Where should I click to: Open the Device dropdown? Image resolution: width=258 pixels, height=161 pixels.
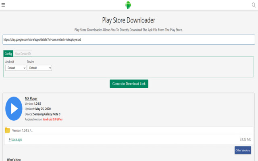[x=40, y=68]
